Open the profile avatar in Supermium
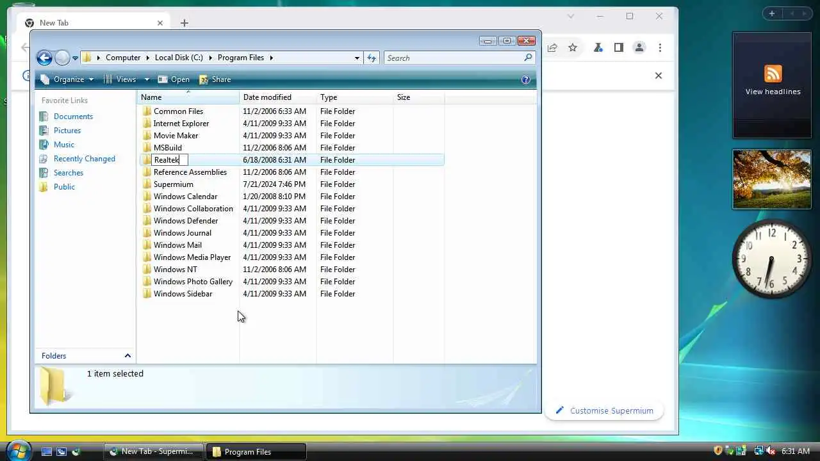820x461 pixels. [x=639, y=47]
